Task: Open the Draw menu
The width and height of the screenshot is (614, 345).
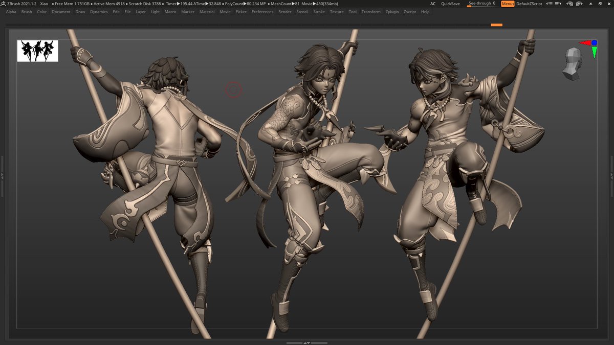Action: [x=80, y=12]
